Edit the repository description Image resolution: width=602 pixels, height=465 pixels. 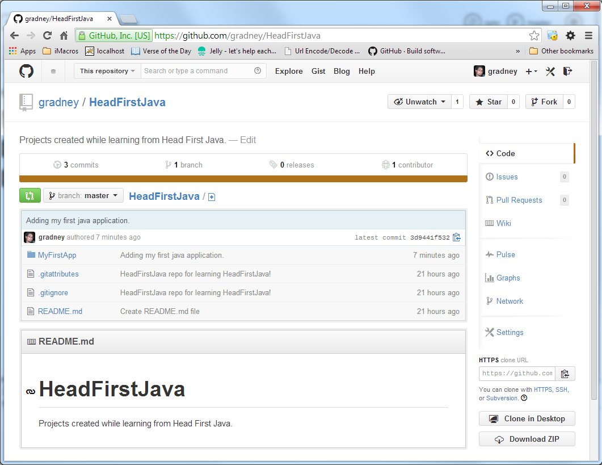click(248, 140)
